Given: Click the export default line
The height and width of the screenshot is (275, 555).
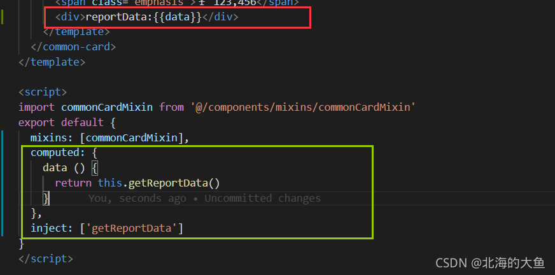Looking at the screenshot, I should click(x=67, y=122).
